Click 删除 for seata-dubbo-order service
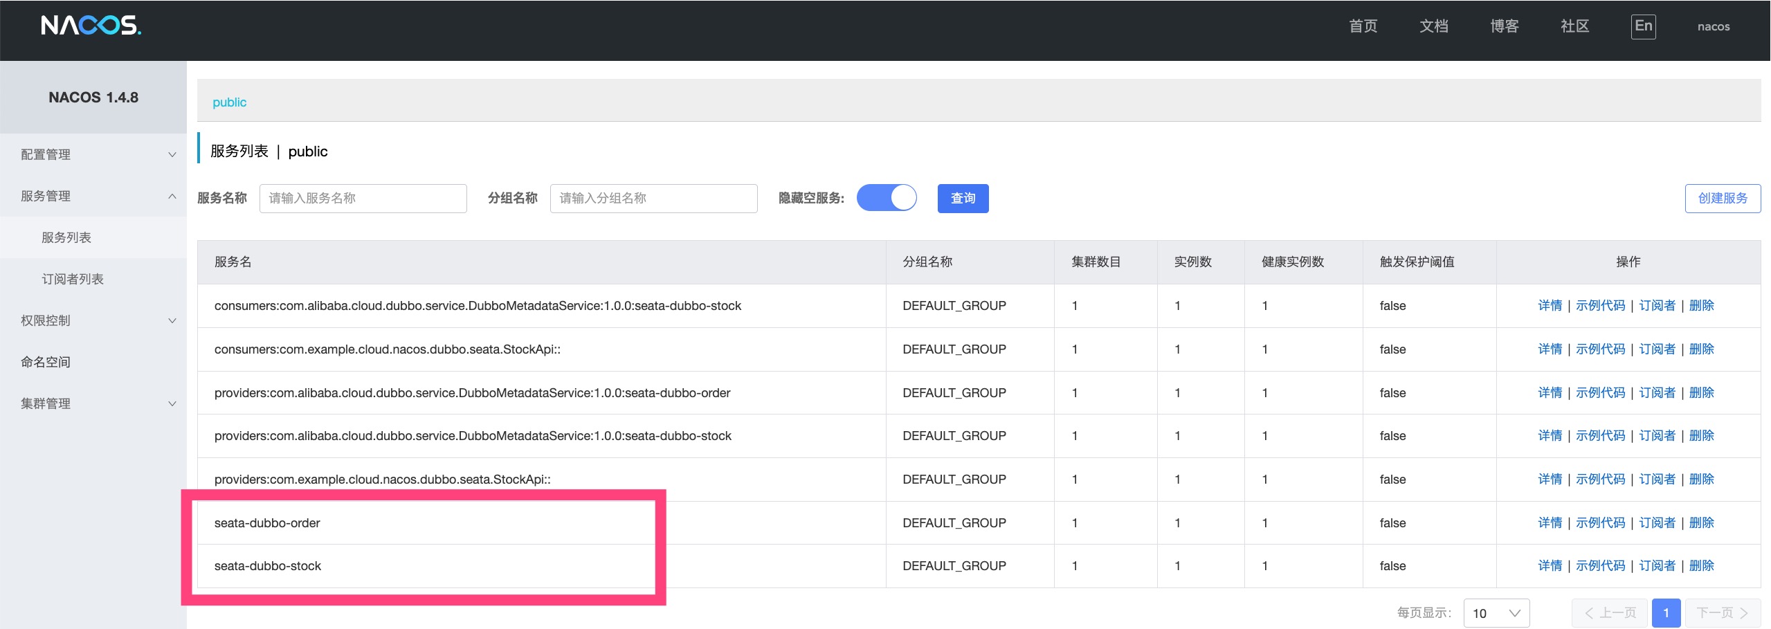Screen dimensions: 1771x629 (1701, 522)
